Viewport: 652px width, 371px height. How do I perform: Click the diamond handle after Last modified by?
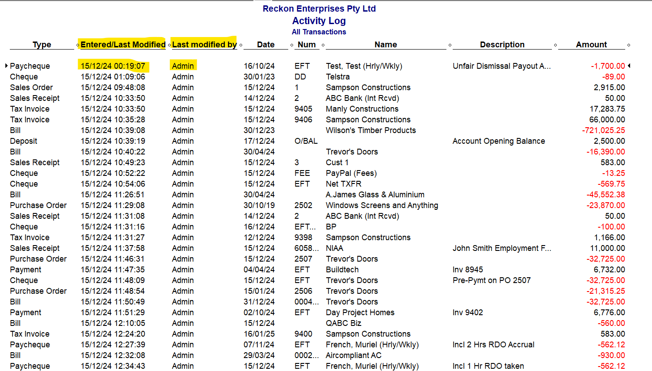click(241, 45)
